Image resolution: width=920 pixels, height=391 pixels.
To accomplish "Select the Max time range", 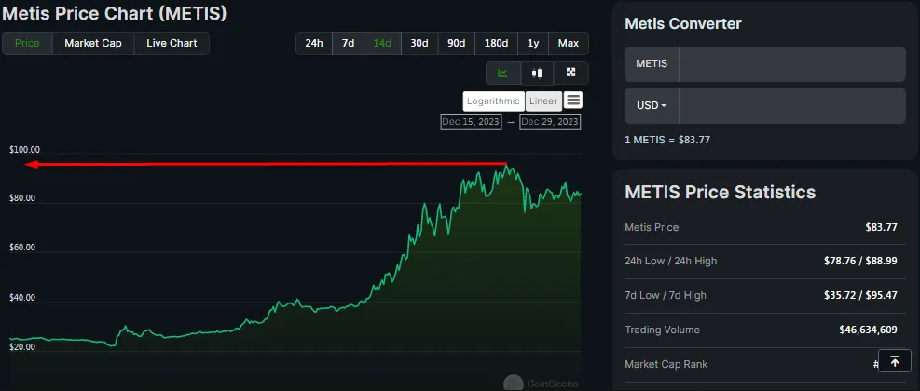I will point(569,44).
